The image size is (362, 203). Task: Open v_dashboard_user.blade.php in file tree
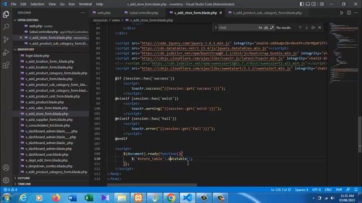(x=47, y=155)
